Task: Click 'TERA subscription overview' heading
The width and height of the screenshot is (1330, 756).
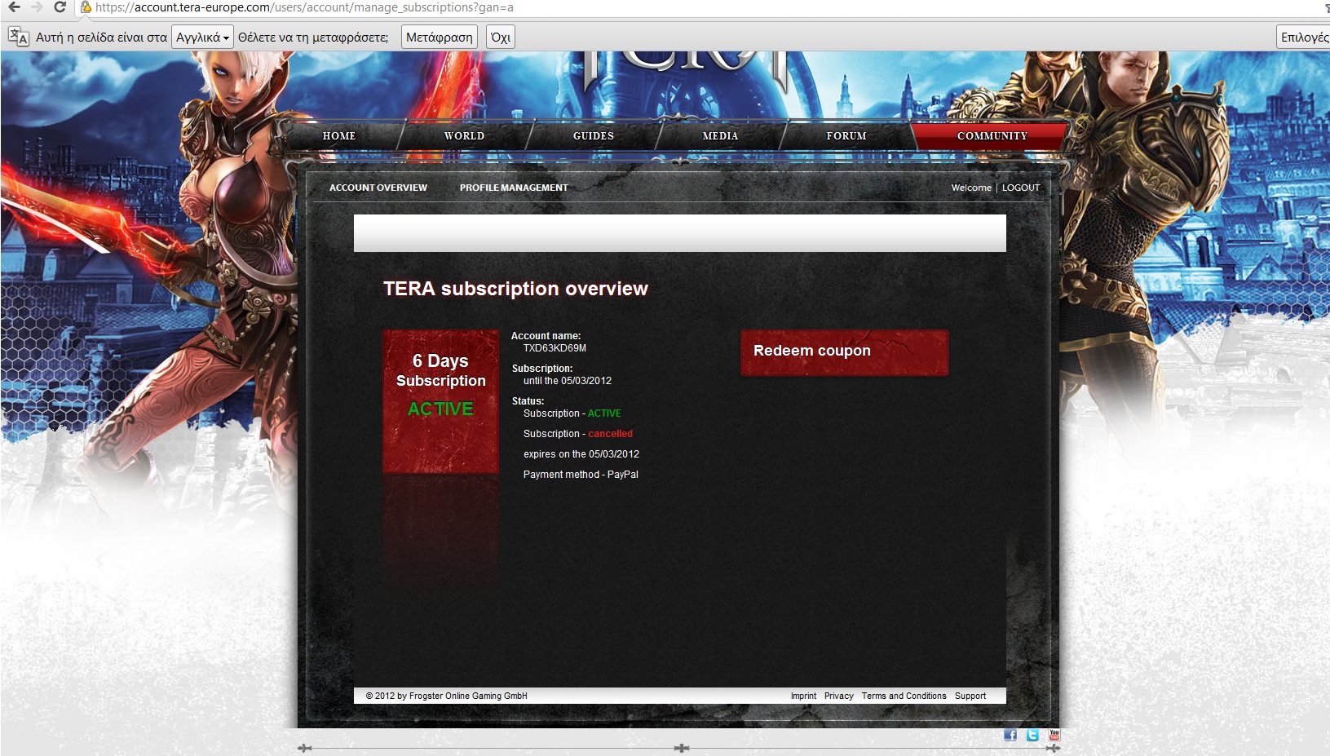Action: (515, 289)
